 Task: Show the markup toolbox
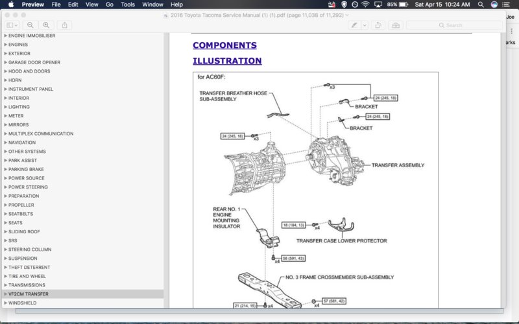(396, 25)
